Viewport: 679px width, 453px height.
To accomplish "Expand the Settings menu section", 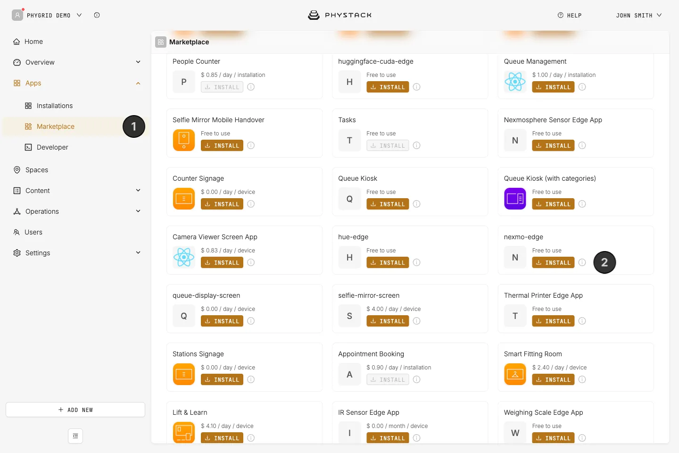I will (138, 252).
